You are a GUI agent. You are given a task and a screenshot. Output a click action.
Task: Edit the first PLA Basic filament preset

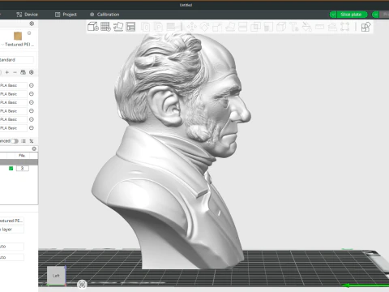(32, 85)
